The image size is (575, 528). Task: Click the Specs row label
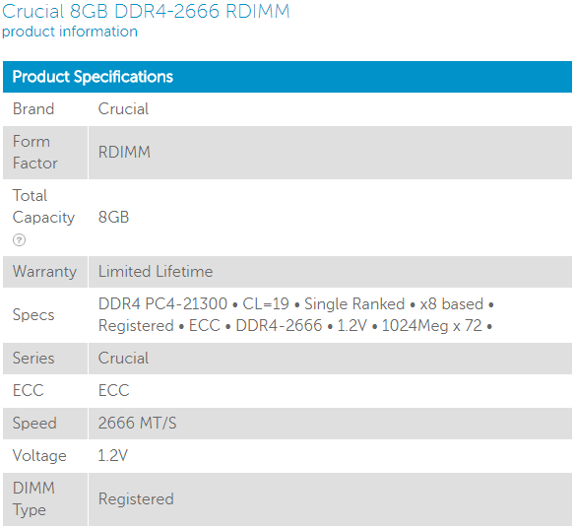click(33, 315)
